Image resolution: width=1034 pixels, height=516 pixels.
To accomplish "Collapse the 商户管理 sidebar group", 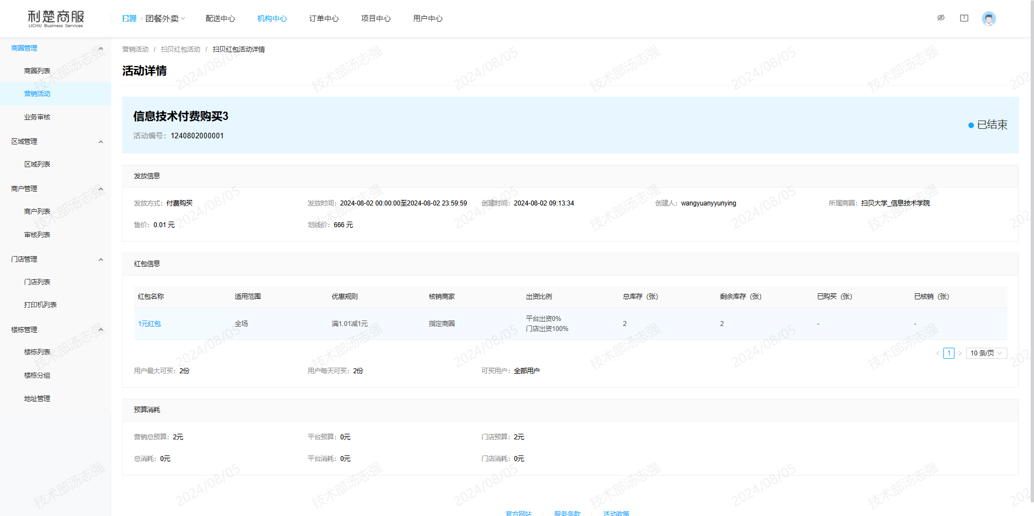I will coord(101,189).
